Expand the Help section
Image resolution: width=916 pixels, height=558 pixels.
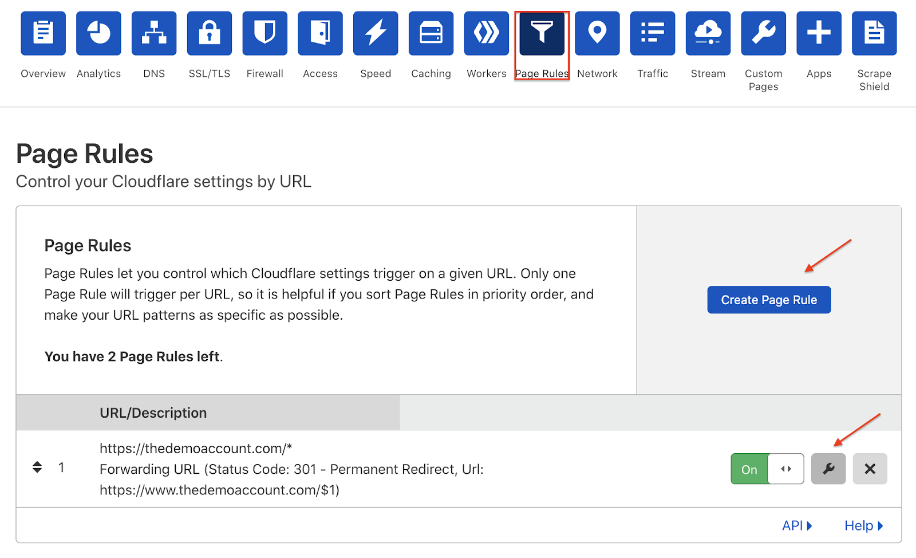click(x=864, y=525)
